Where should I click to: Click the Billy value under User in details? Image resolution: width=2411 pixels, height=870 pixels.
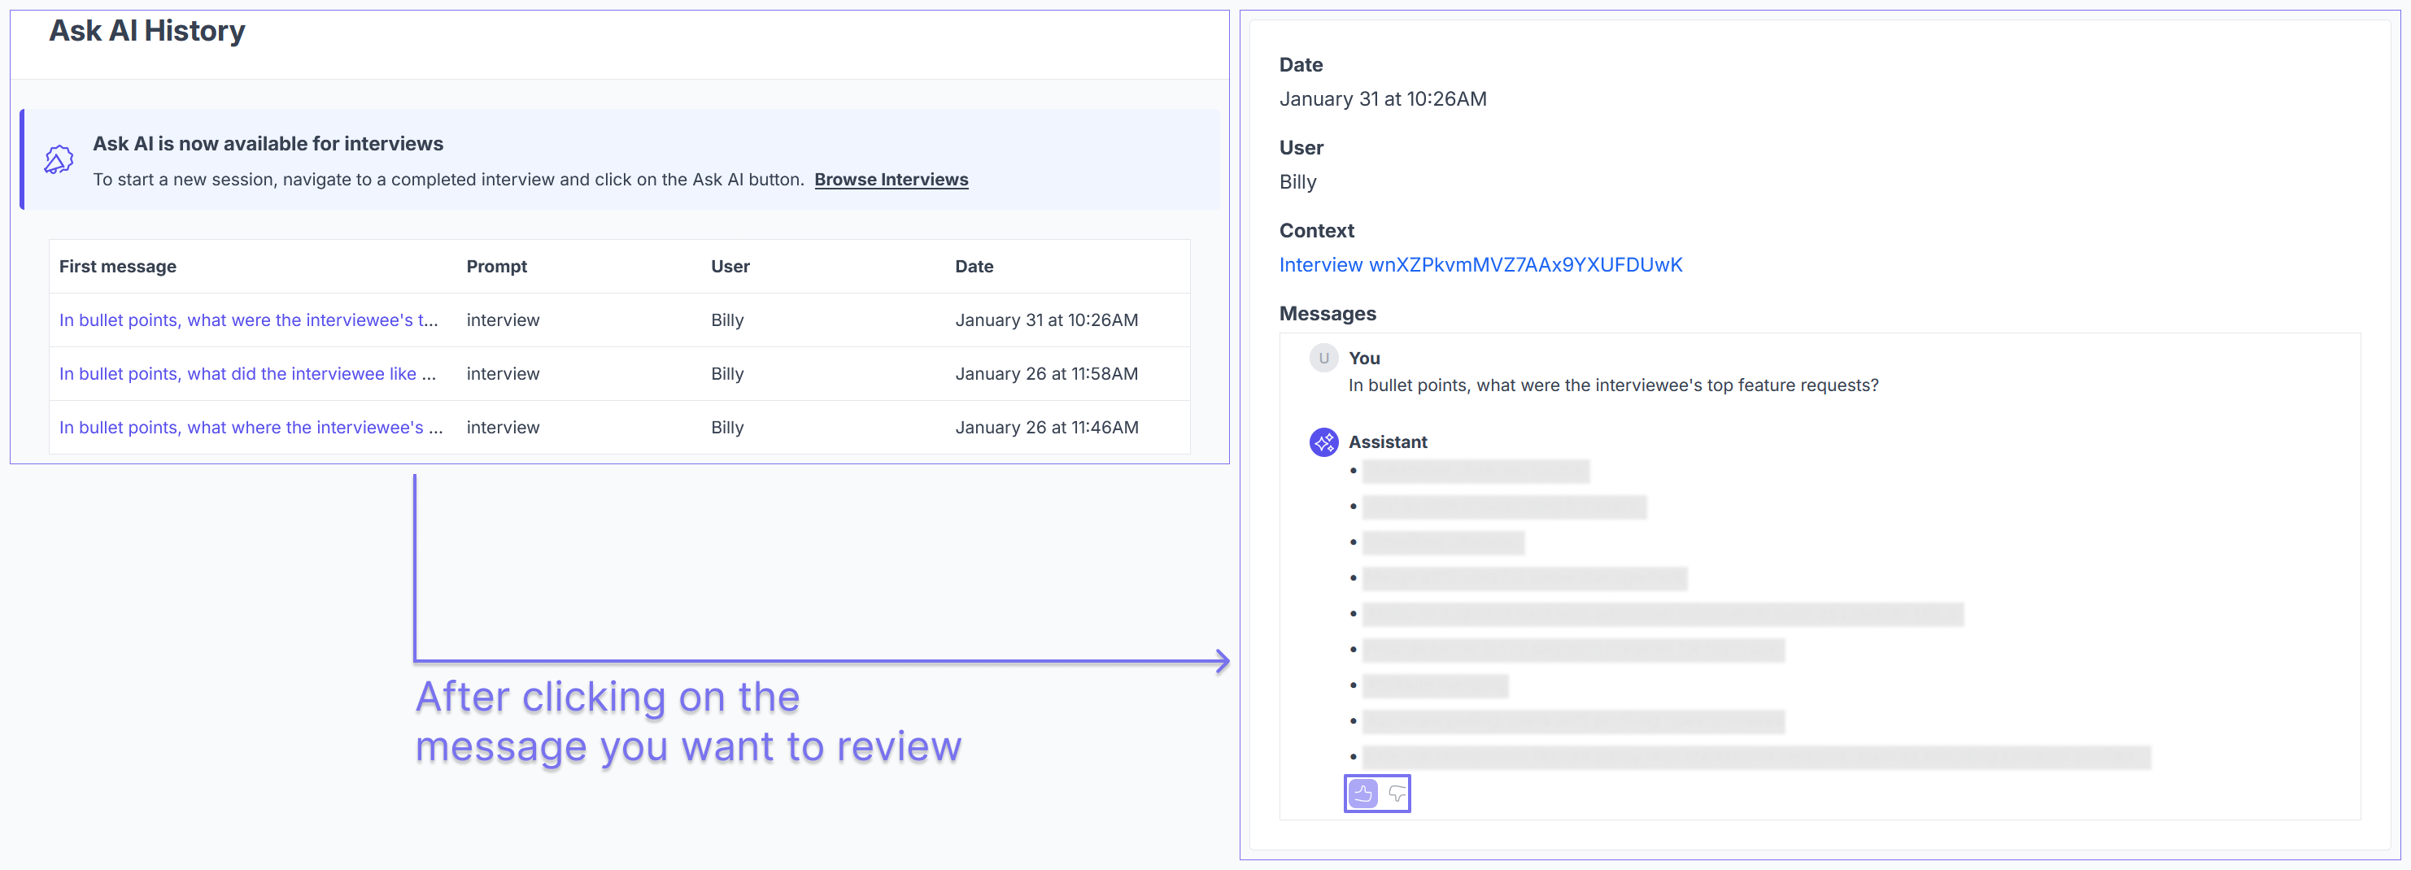coord(1297,182)
